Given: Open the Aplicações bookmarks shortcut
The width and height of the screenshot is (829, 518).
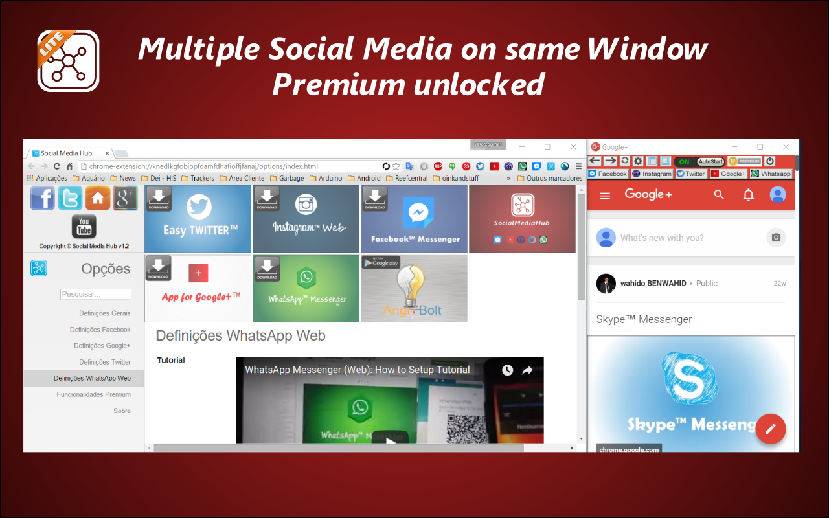Looking at the screenshot, I should [47, 178].
